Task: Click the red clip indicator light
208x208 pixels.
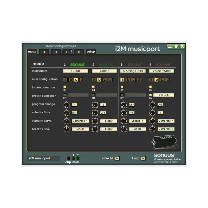Action: pyautogui.click(x=68, y=158)
